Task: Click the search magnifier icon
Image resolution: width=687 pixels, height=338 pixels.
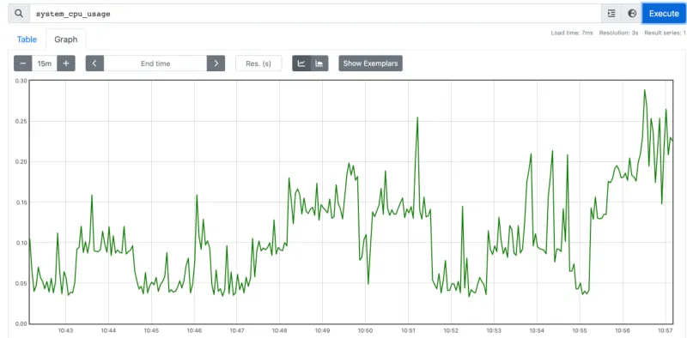Action: (x=18, y=14)
